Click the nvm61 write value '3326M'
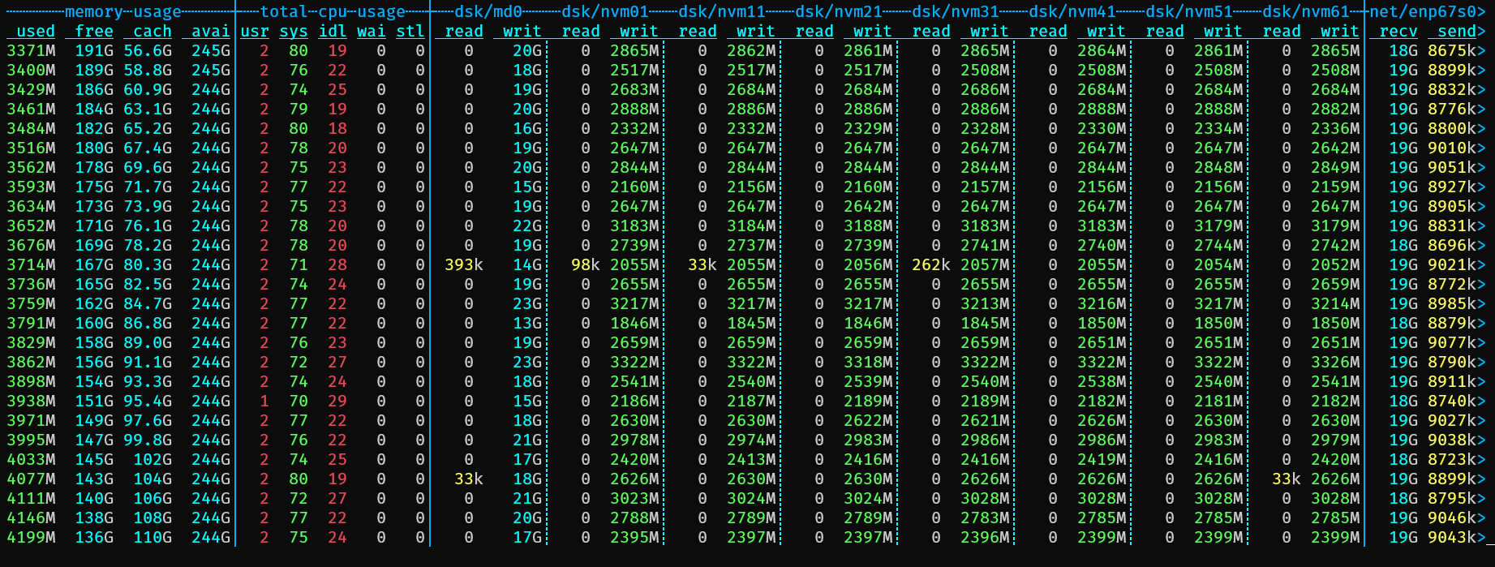This screenshot has height=567, width=1495. click(x=1335, y=362)
